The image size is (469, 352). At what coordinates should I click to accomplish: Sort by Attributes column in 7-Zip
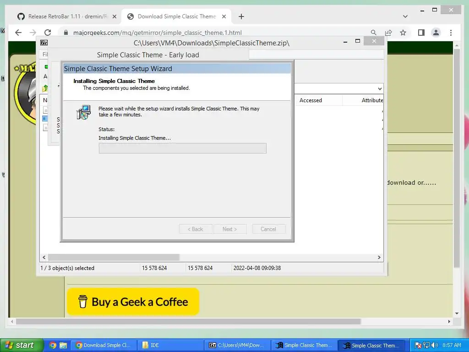click(x=372, y=100)
